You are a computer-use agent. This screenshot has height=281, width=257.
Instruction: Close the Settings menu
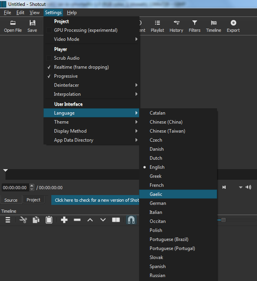tap(53, 13)
